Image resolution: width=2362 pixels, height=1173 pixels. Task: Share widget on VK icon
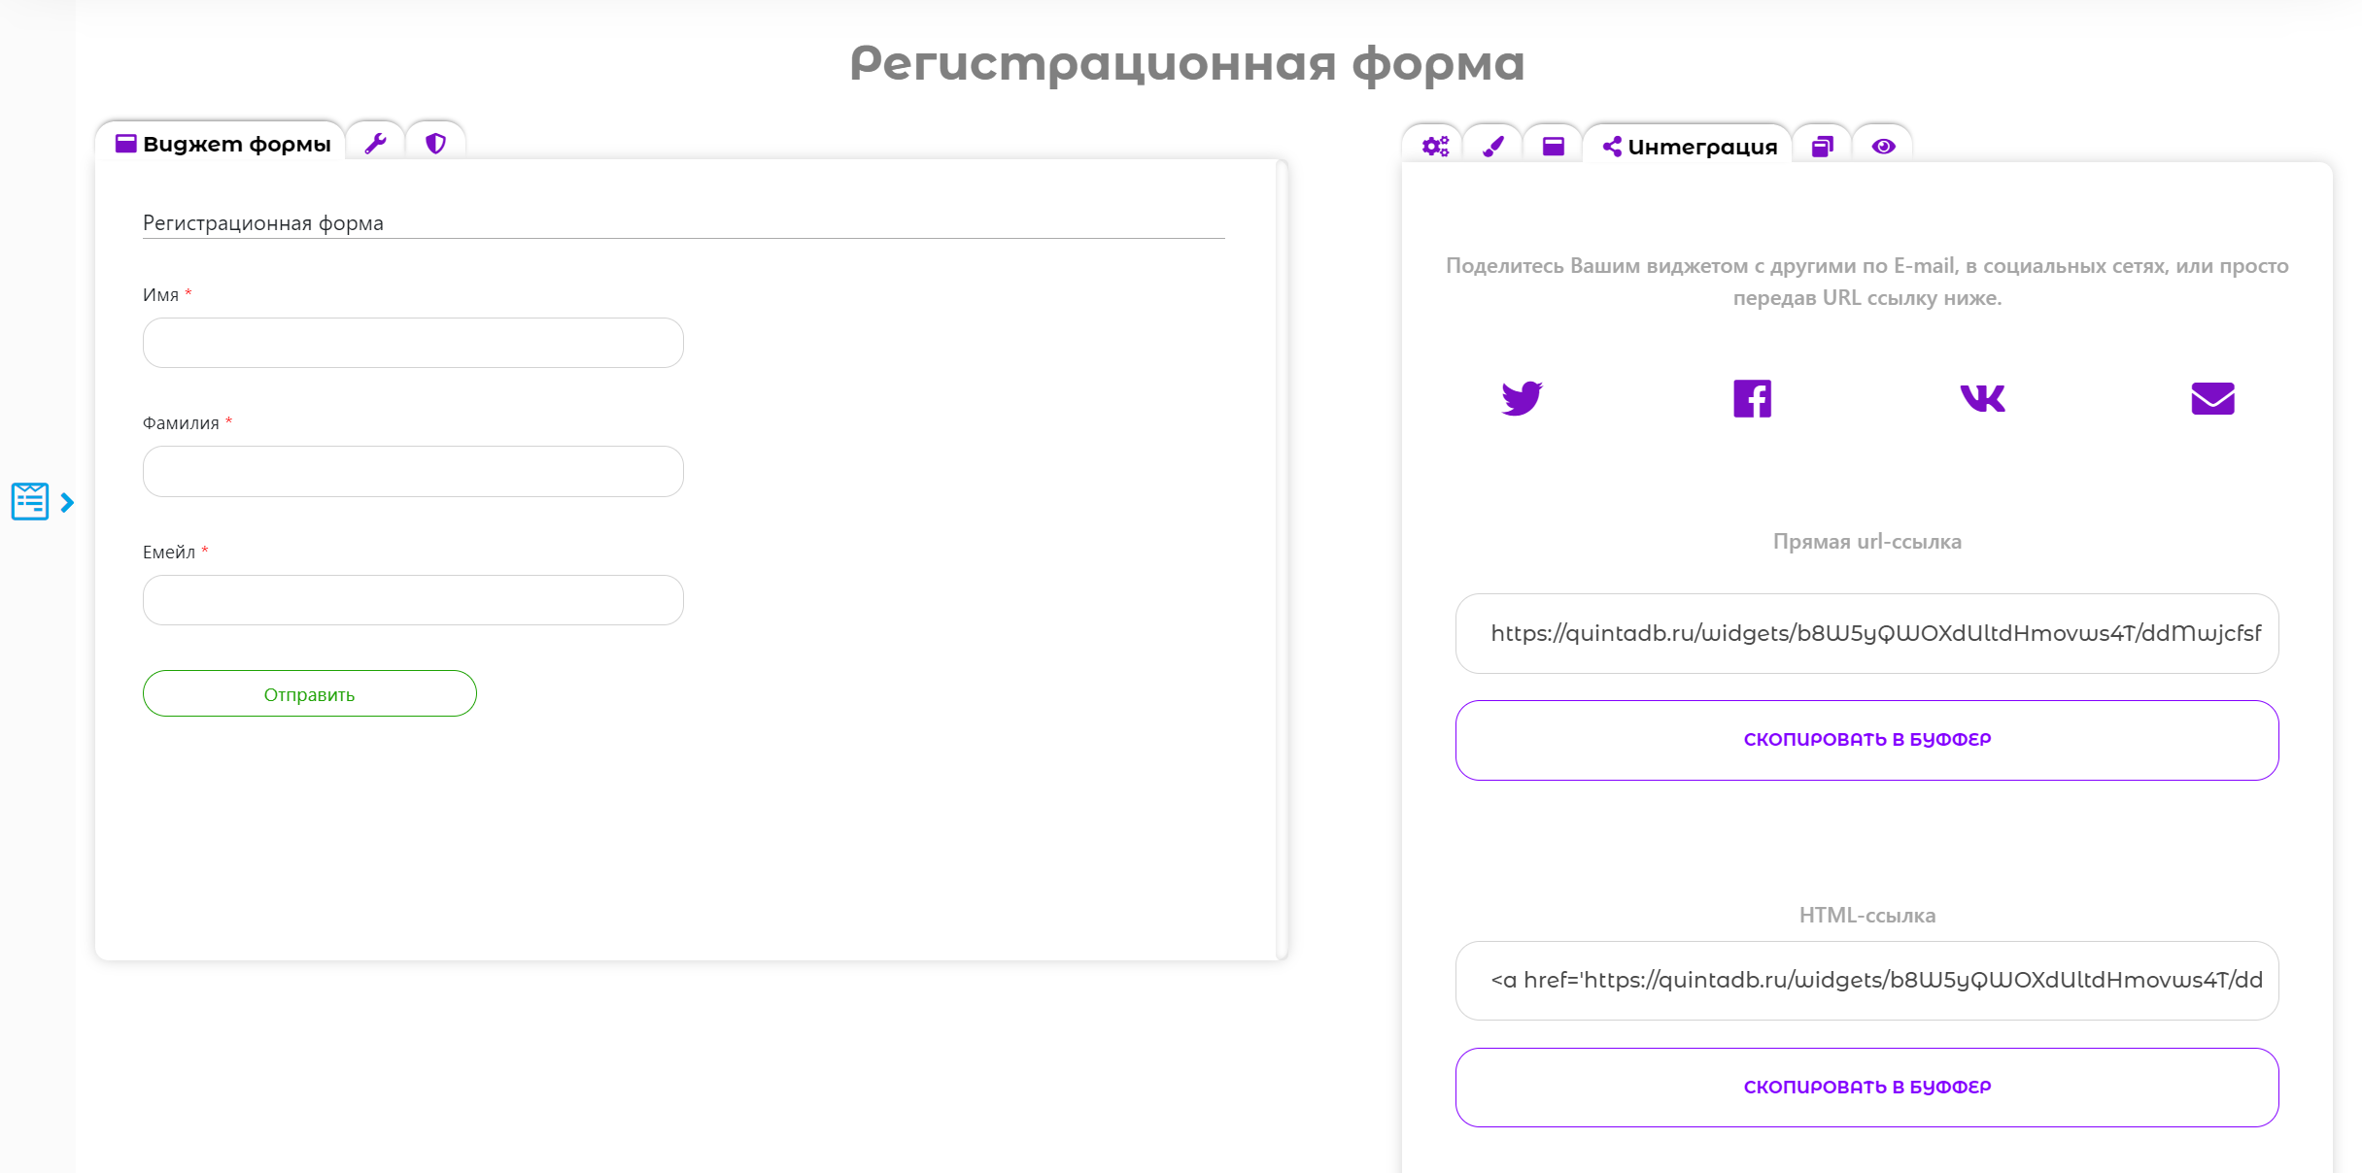tap(1982, 398)
